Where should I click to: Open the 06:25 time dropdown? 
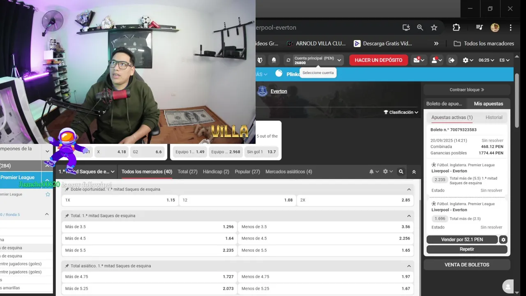(x=487, y=60)
